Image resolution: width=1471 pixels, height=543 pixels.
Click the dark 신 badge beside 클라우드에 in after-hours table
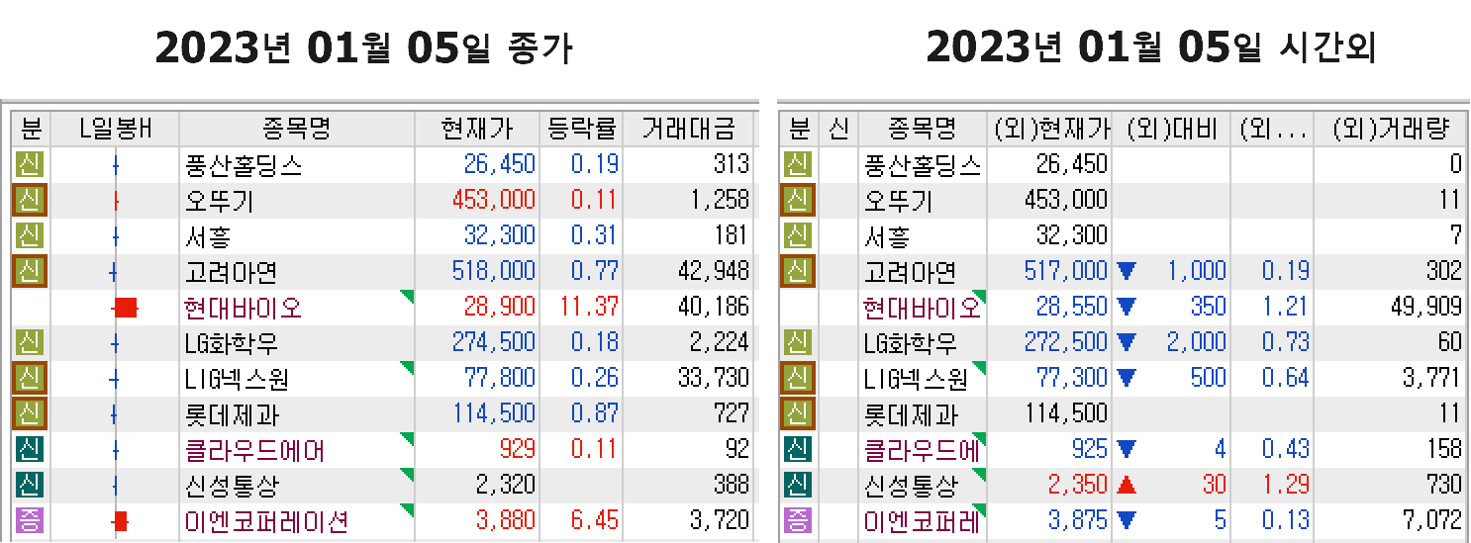coord(798,450)
